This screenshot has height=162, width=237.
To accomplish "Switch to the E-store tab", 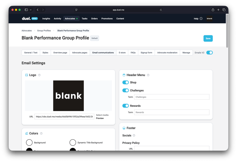I will coord(122,53).
